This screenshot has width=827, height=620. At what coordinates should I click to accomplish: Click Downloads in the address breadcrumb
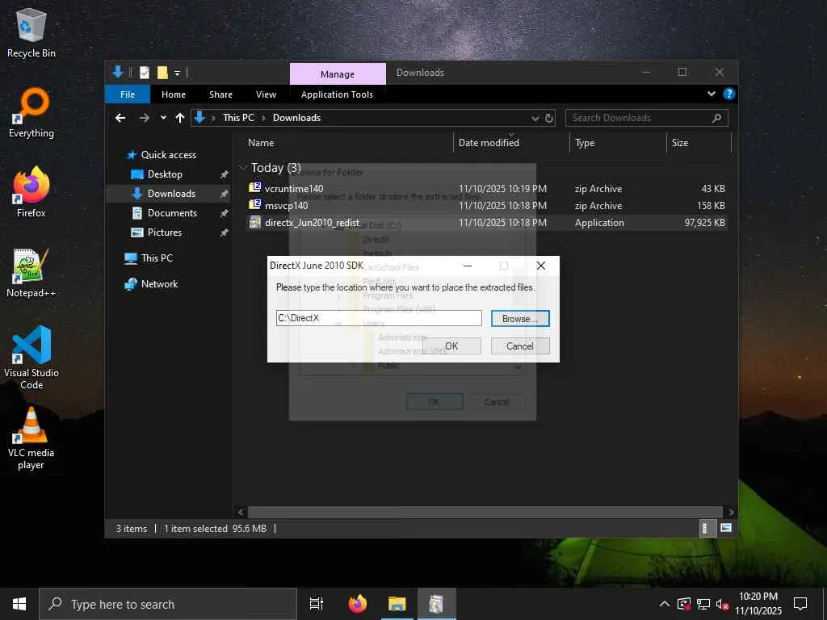(x=296, y=118)
